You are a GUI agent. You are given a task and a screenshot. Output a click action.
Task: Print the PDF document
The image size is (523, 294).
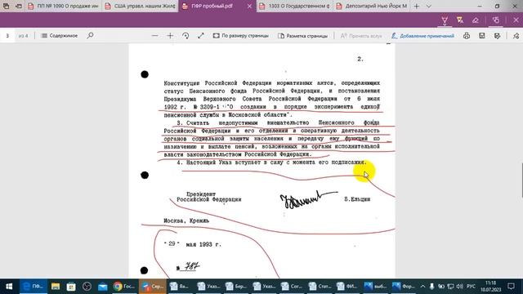click(467, 35)
